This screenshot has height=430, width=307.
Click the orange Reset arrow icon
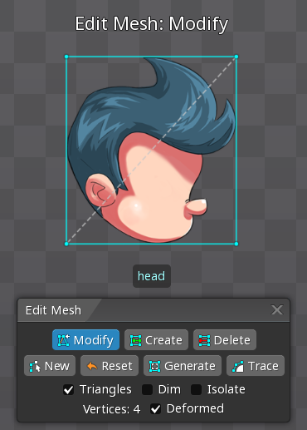[92, 366]
